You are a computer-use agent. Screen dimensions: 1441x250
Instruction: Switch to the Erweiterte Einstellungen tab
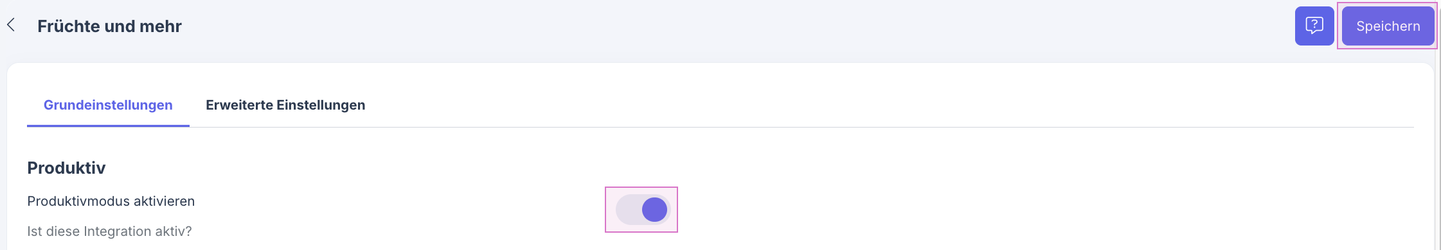pyautogui.click(x=285, y=105)
